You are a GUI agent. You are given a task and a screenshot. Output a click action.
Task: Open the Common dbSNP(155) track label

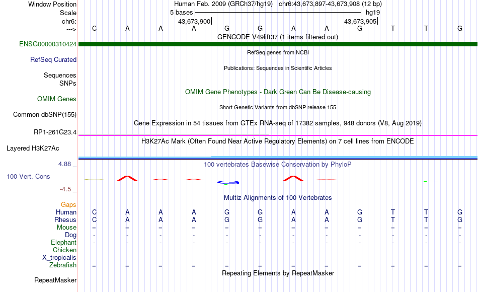pyautogui.click(x=44, y=114)
